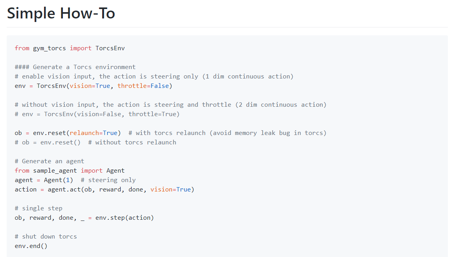Click TorcsEnv in the import line
This screenshot has width=455, height=257.
(x=110, y=48)
